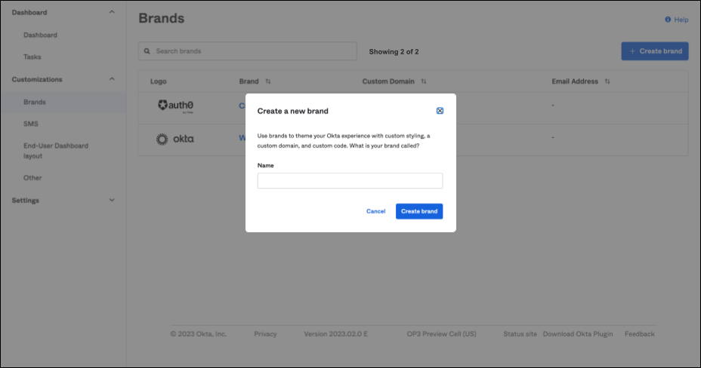Open Other customizations

[x=32, y=178]
